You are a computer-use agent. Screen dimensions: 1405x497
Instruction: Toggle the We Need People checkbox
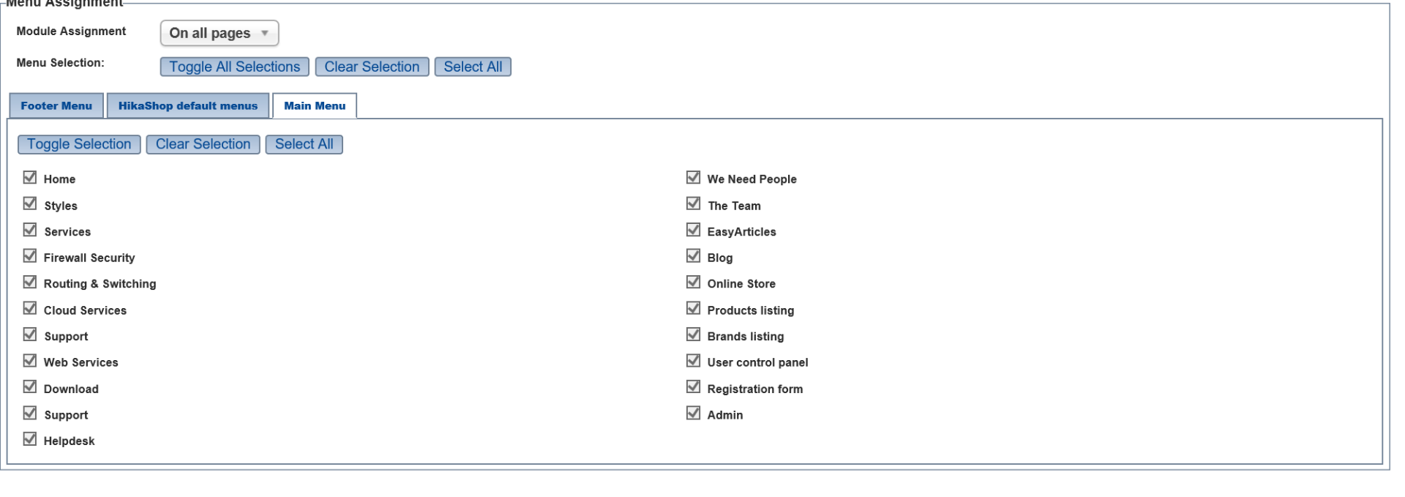pos(694,178)
